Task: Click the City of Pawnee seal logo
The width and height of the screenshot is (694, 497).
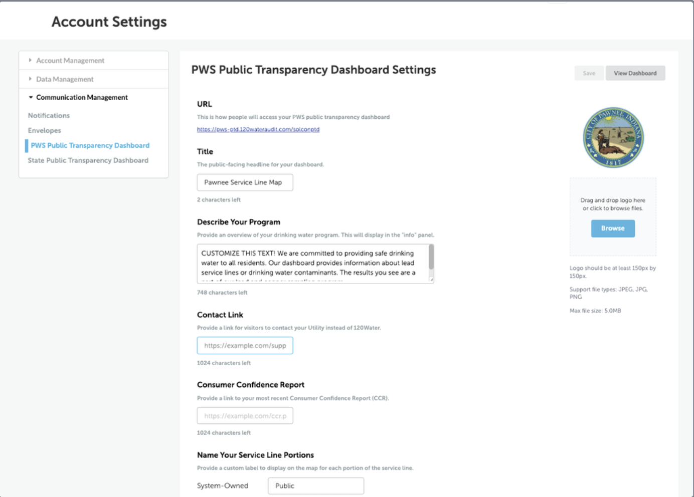Action: [613, 138]
